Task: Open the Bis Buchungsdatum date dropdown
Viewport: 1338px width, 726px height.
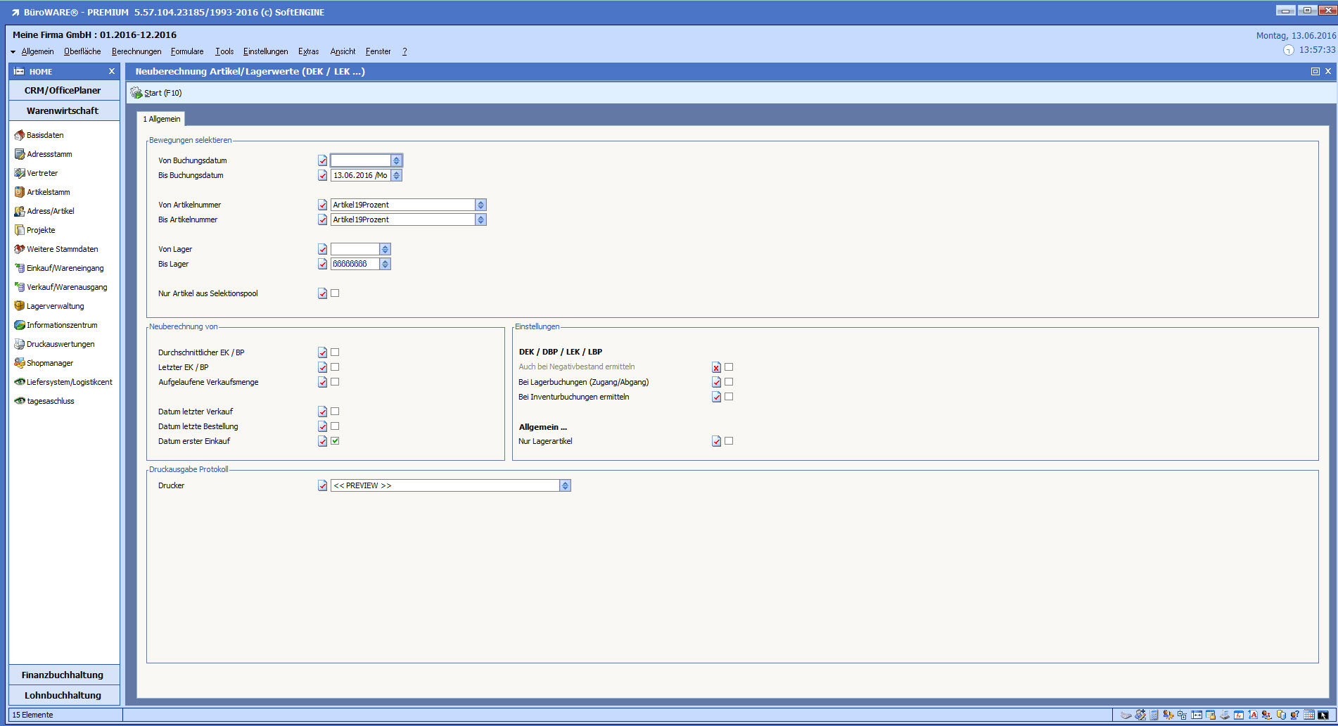Action: (397, 175)
